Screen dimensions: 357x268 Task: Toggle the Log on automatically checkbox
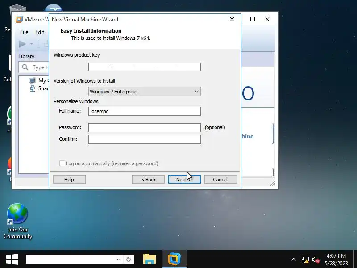pos(62,163)
